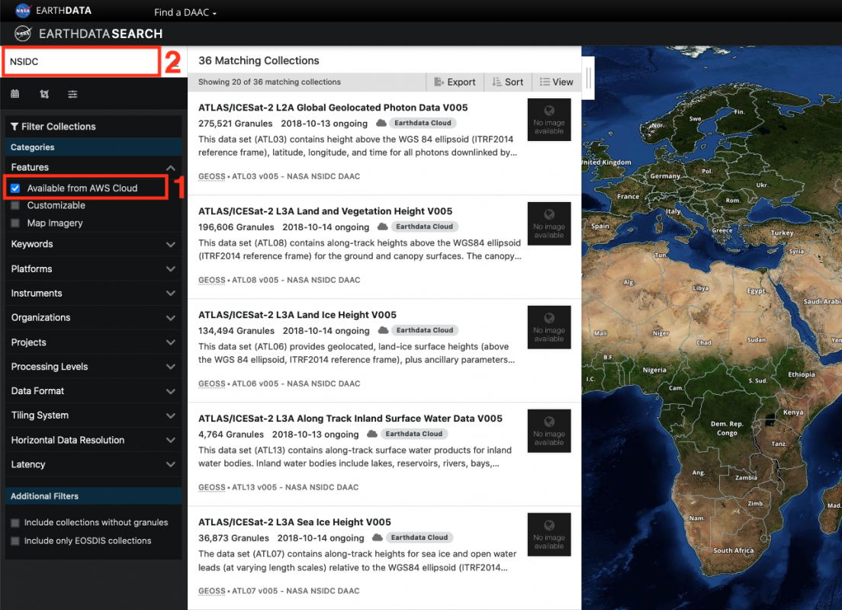Click the no image available thumbnail for ATL06
The width and height of the screenshot is (842, 610).
pos(548,327)
